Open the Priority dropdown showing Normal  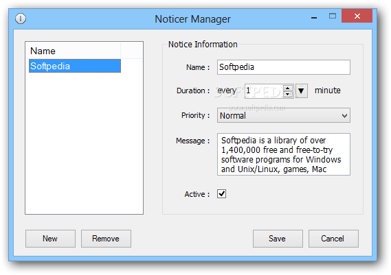point(284,115)
